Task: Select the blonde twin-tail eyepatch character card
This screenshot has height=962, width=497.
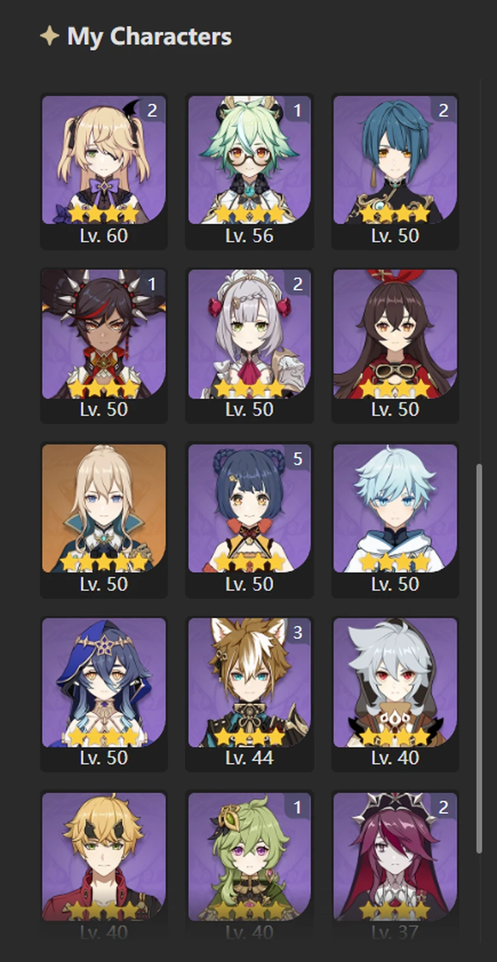Action: (x=104, y=172)
